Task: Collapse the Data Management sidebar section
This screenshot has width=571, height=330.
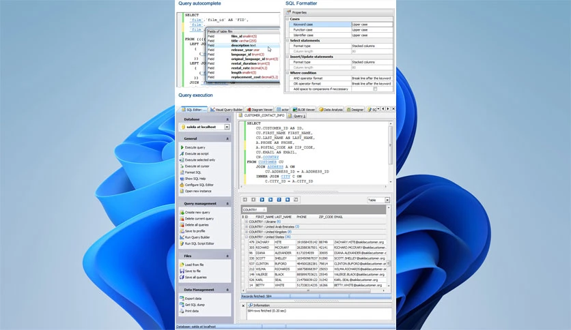Action: (x=227, y=290)
